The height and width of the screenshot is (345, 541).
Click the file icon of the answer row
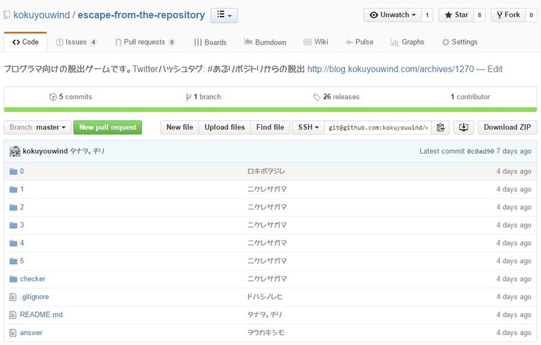[13, 333]
